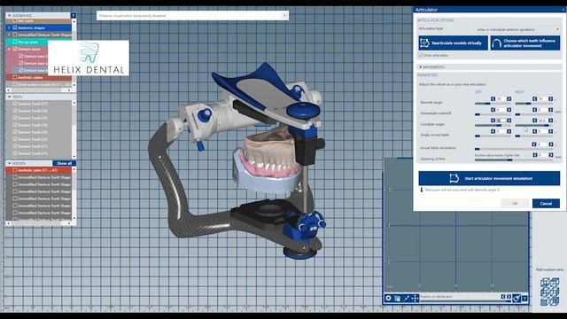567x319 pixels.
Task: Click TEETH list vertical scrollbar
Action: pos(74,129)
